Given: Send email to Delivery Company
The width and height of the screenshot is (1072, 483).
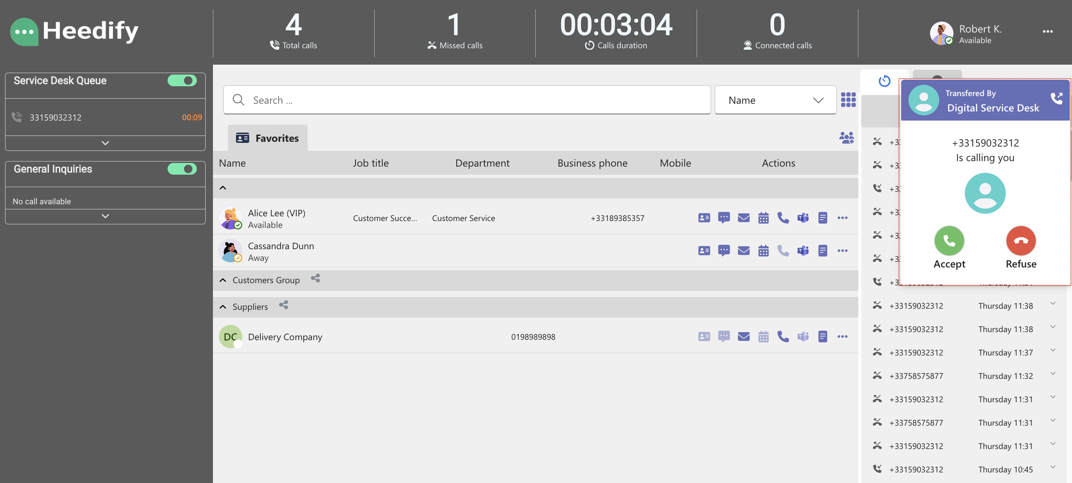Looking at the screenshot, I should coord(743,337).
